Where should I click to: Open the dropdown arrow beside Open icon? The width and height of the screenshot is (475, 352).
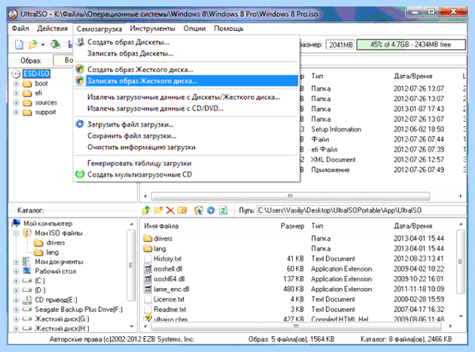coord(43,45)
